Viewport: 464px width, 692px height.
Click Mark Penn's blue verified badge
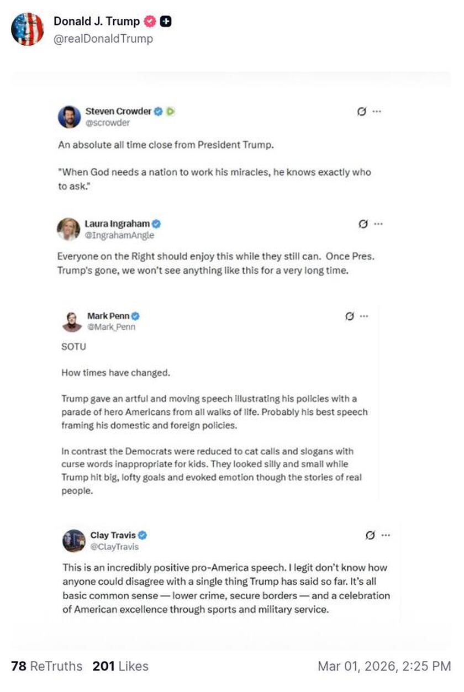click(x=135, y=316)
